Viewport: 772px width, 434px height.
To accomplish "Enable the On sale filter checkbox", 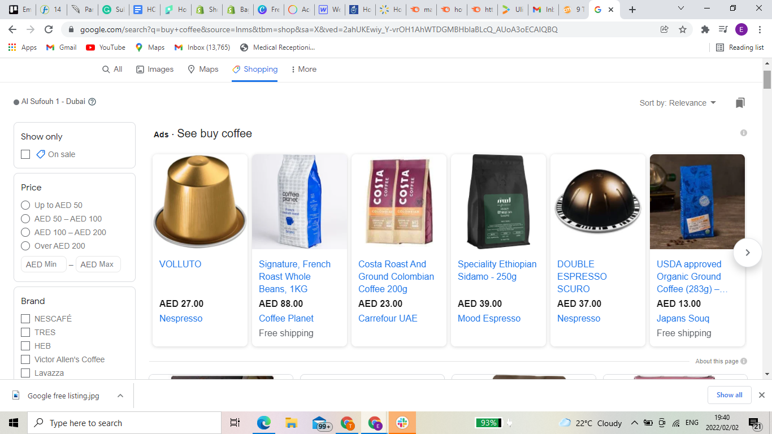I will click(x=25, y=154).
